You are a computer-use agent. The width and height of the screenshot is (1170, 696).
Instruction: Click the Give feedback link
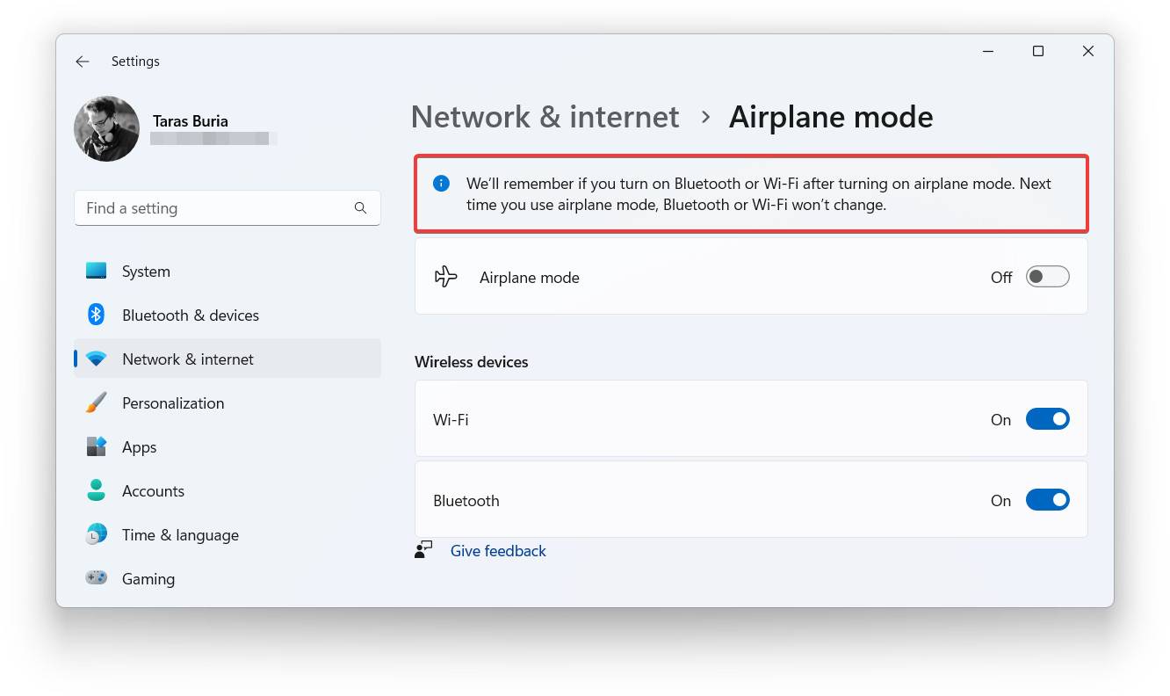click(497, 550)
